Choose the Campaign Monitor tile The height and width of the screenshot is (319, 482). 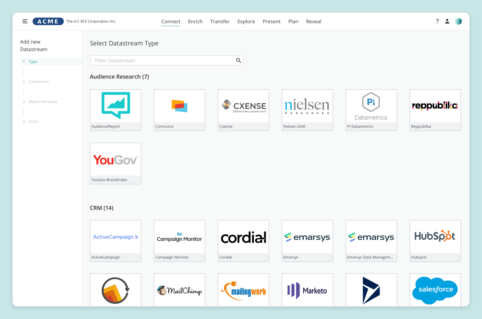tap(179, 241)
